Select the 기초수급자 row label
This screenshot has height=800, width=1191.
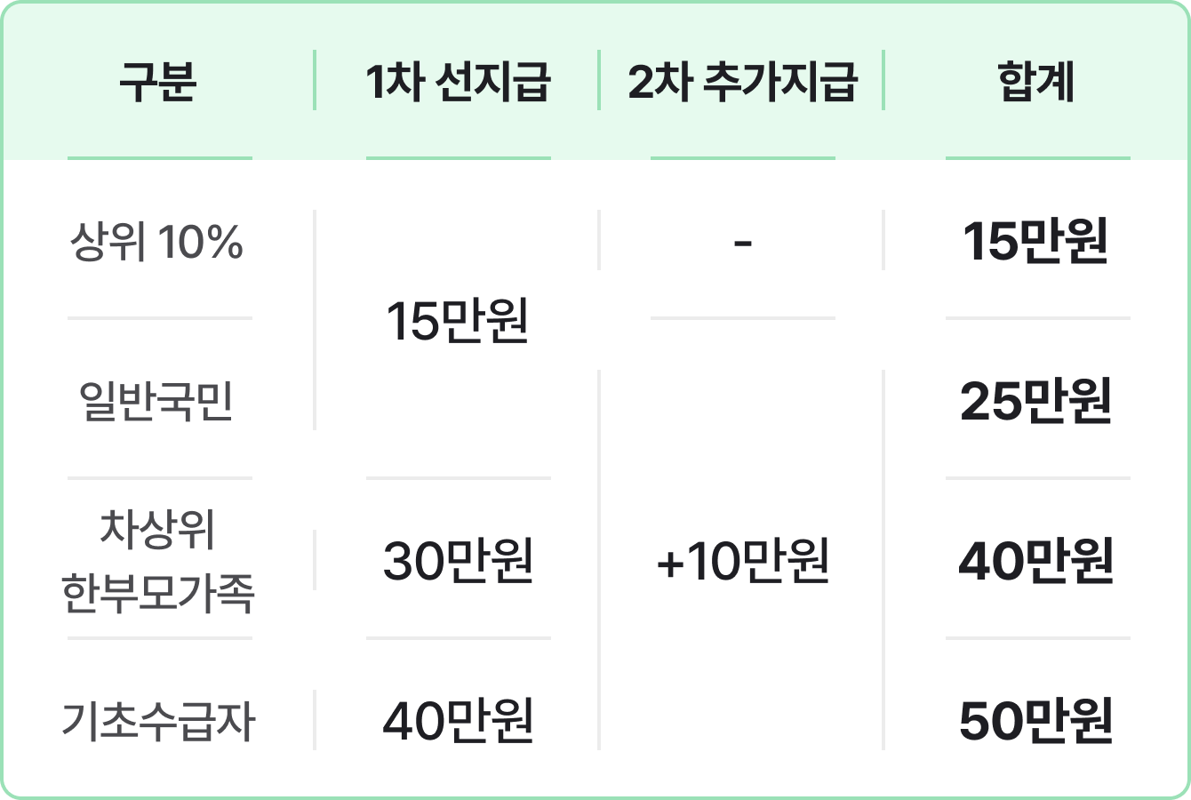tap(158, 721)
